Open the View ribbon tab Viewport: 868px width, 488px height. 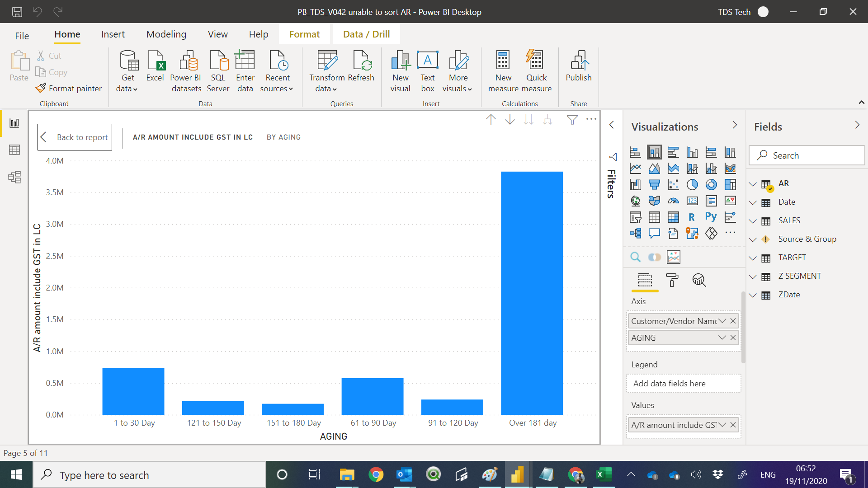pos(218,34)
